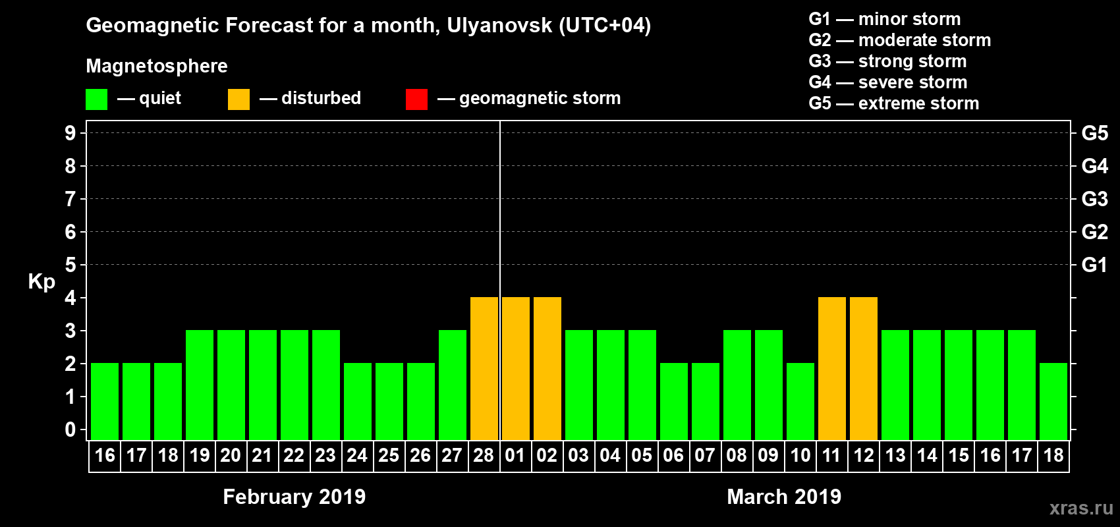Click the Kp value 5 axis tick
This screenshot has width=1120, height=527.
(70, 265)
